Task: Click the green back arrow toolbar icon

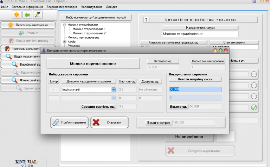Action: pyautogui.click(x=27, y=15)
